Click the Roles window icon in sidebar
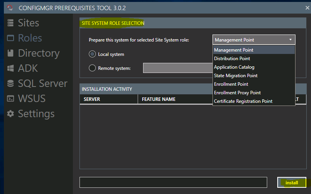Image resolution: width=311 pixels, height=194 pixels. click(10, 38)
